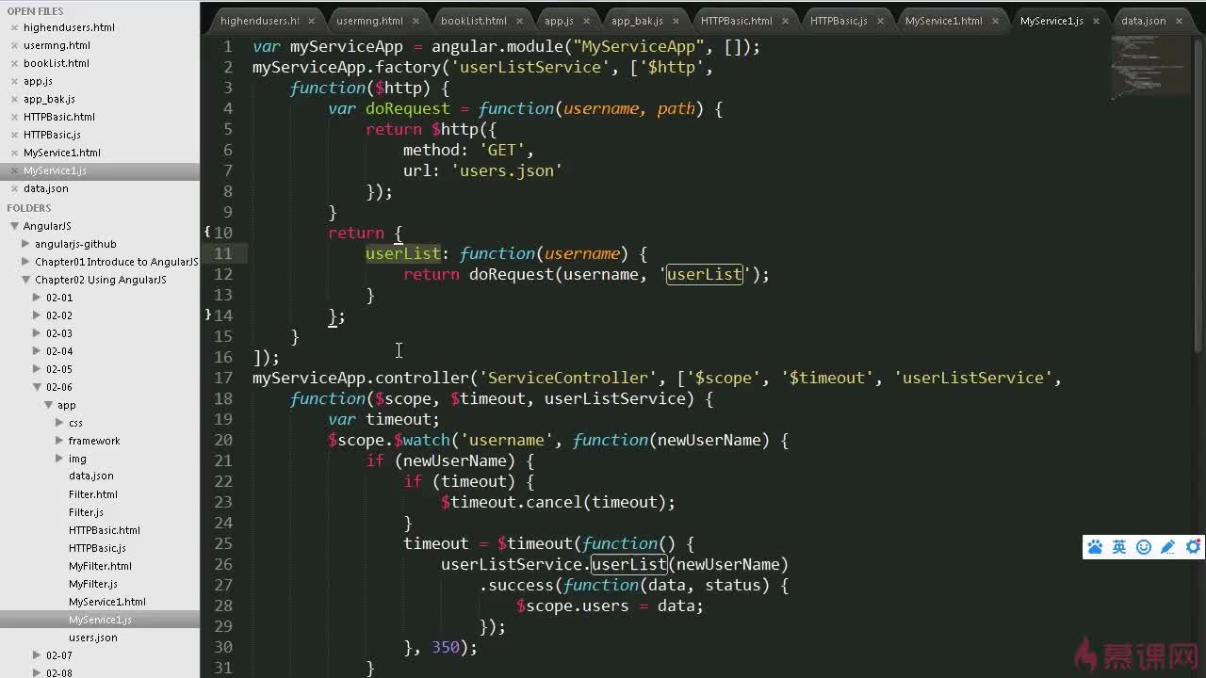Open data.json in the app folder
This screenshot has height=678, width=1206.
[x=90, y=476]
